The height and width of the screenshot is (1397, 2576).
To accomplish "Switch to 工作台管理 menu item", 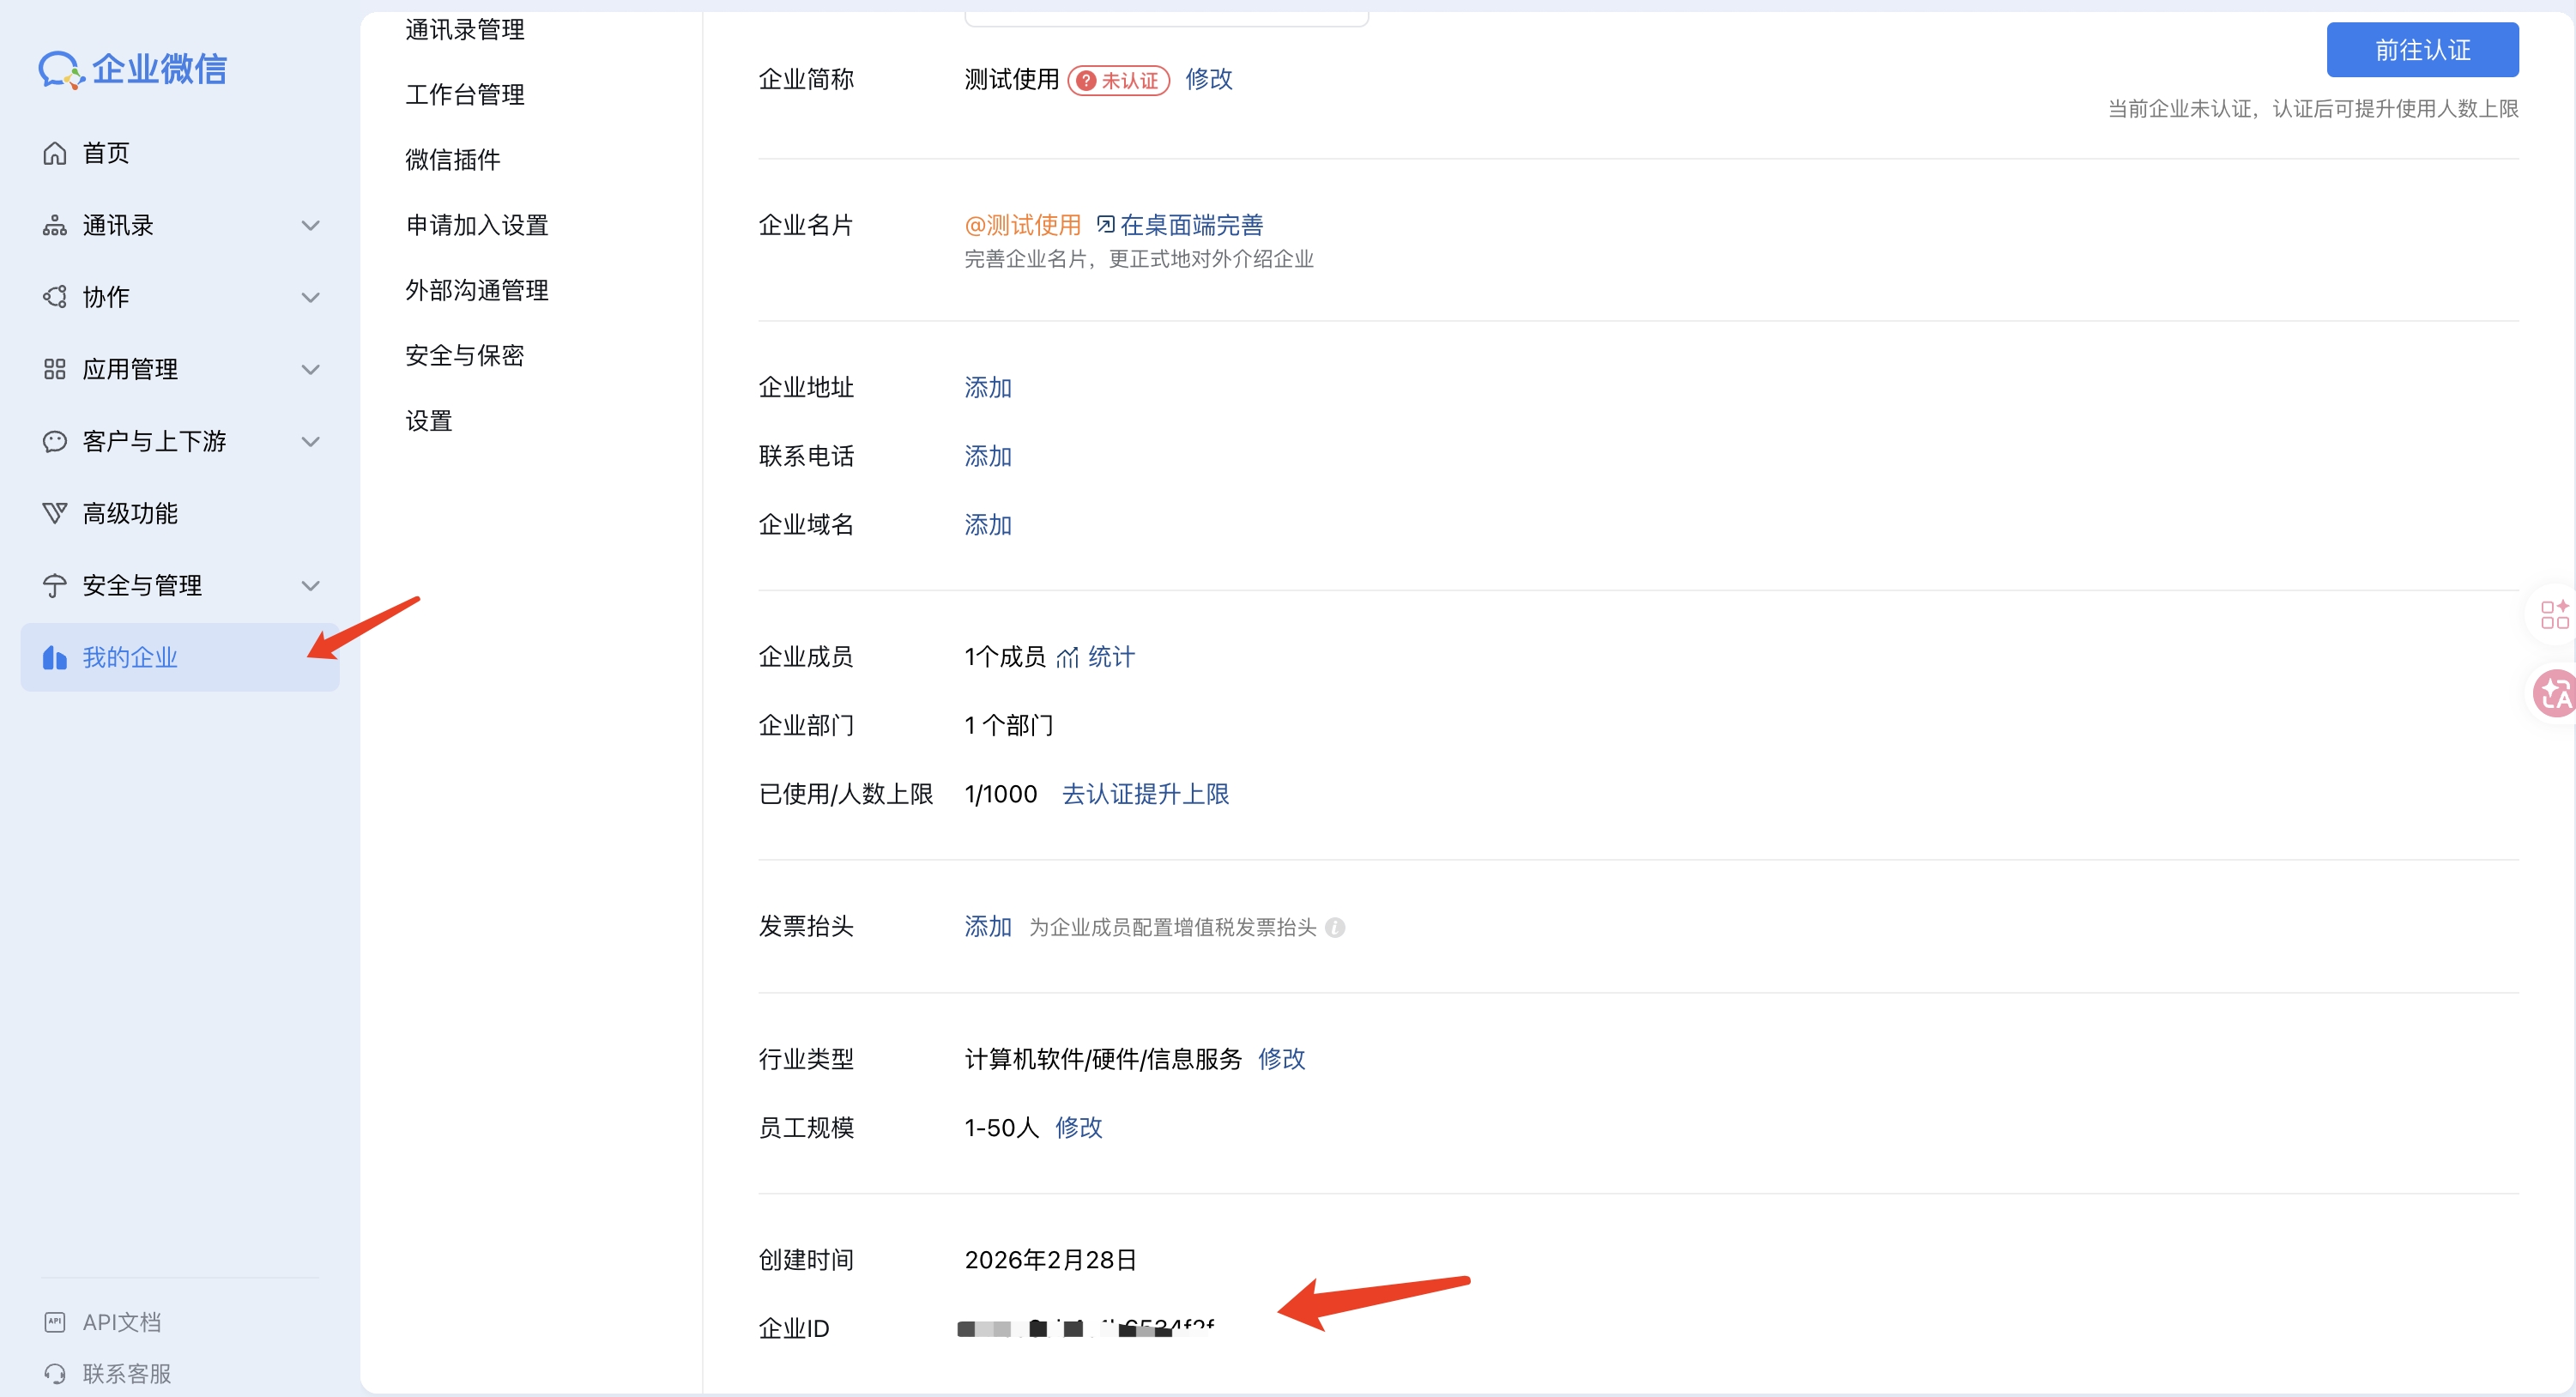I will pos(463,94).
